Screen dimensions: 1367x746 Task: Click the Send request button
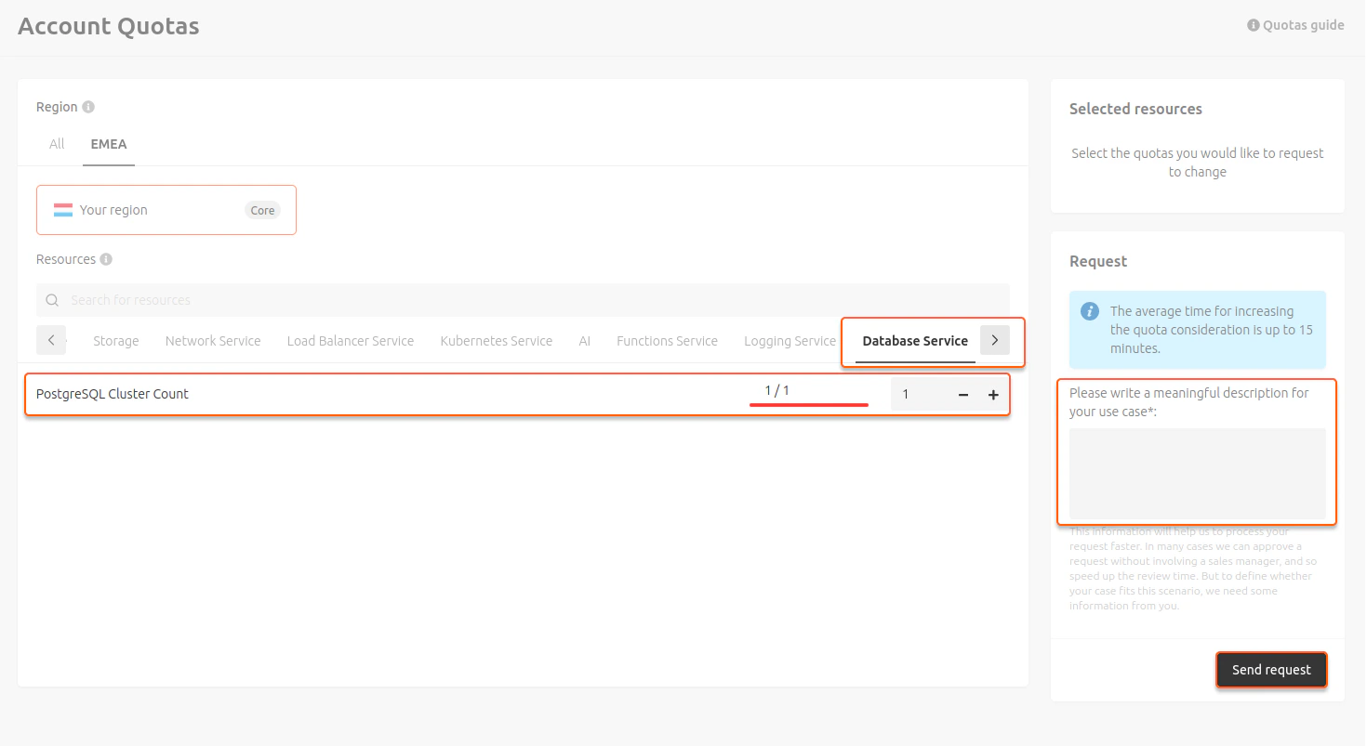coord(1271,669)
